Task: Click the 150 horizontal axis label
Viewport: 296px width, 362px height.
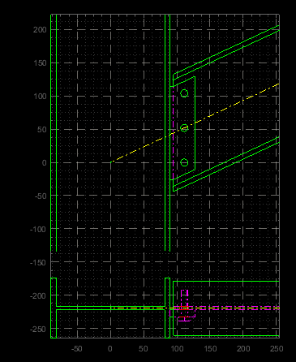Action: pyautogui.click(x=210, y=348)
